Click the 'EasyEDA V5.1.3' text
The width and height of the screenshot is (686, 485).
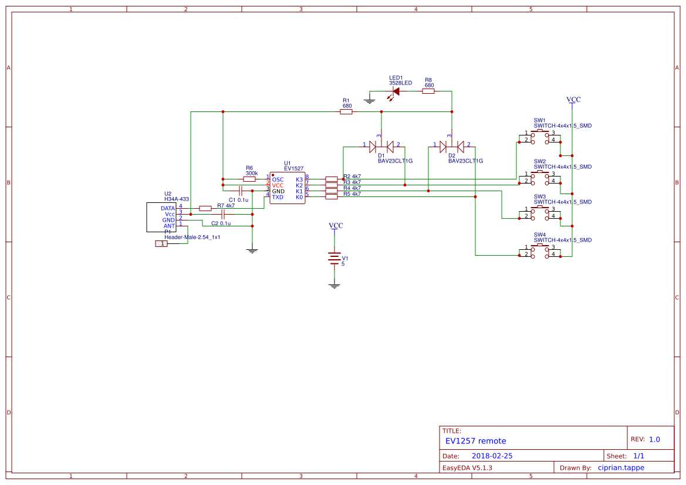click(467, 468)
